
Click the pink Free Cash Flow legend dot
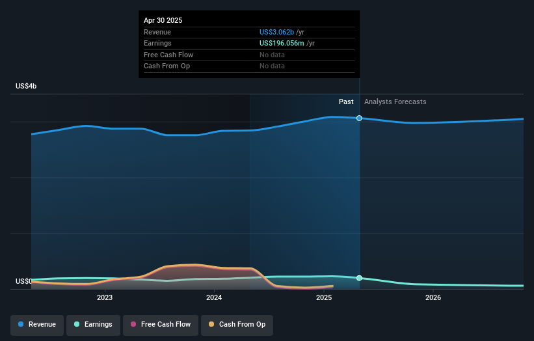(x=133, y=324)
